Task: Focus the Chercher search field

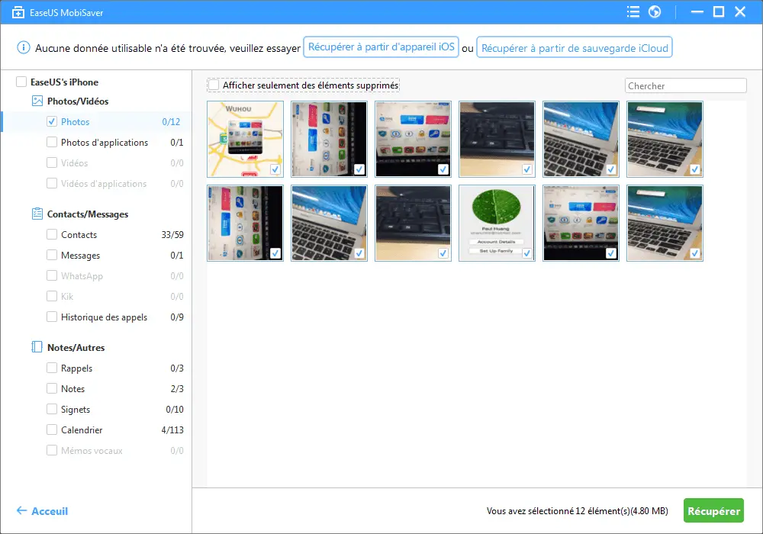Action: pos(685,85)
